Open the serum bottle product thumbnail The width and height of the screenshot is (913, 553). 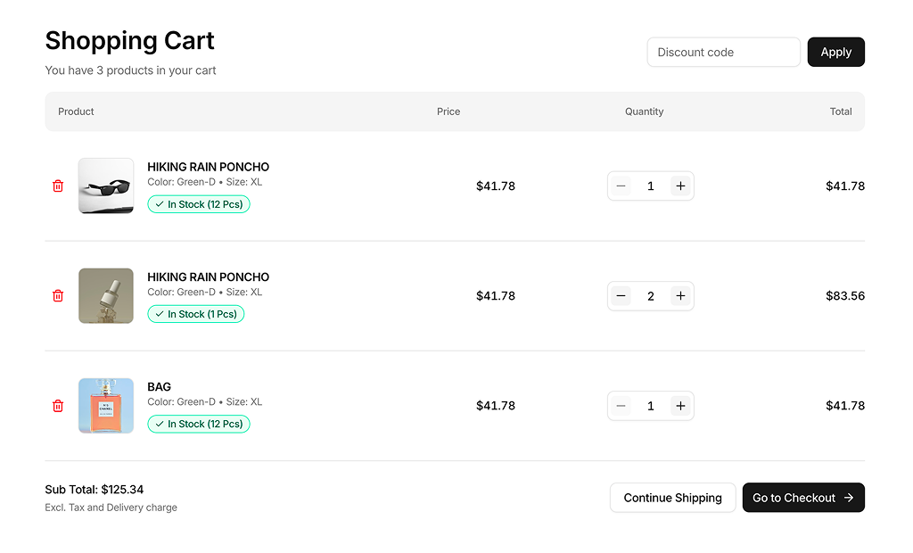coord(106,295)
